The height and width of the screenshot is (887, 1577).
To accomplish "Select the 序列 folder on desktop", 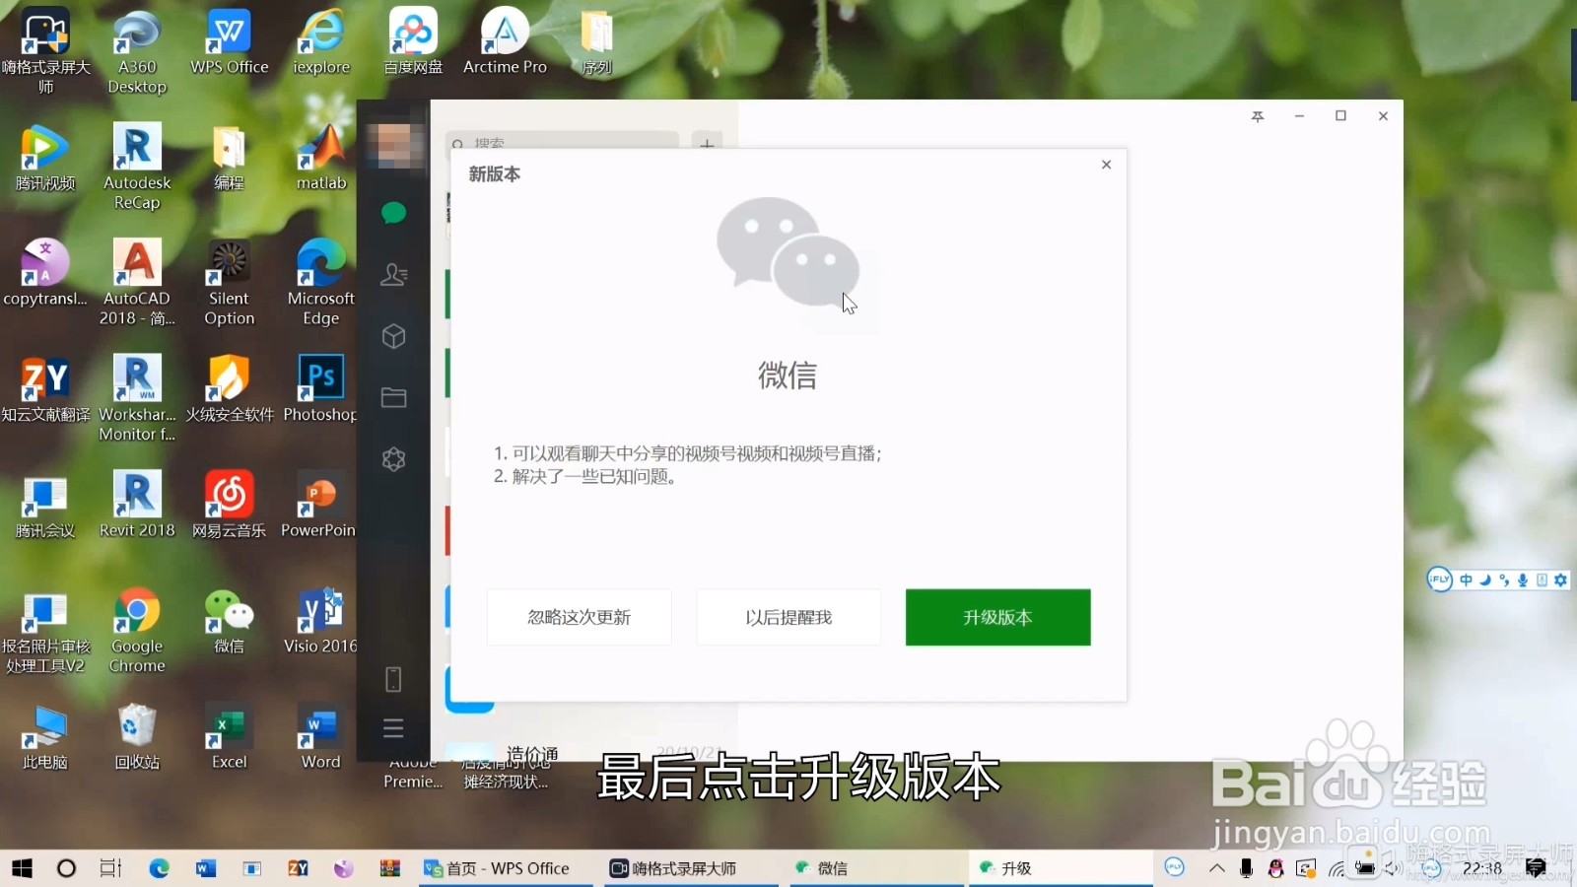I will tap(596, 42).
